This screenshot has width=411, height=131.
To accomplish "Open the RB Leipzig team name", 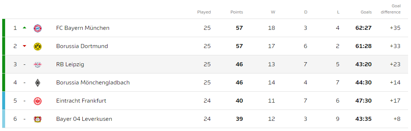I will (x=70, y=64).
